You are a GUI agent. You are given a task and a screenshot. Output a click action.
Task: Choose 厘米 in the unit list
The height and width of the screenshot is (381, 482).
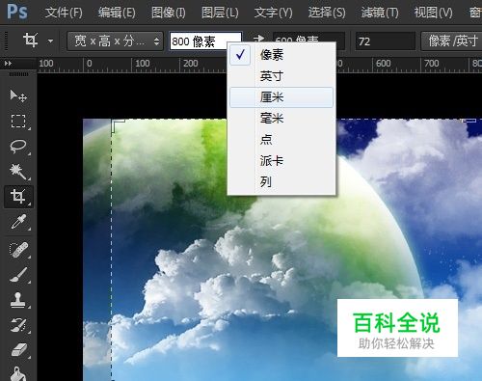(x=281, y=96)
